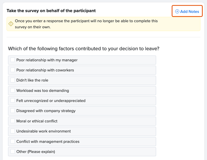Viewport: 207px width, 160px height.
Task: Click the Workload was too demanding option row
Action: point(82,91)
